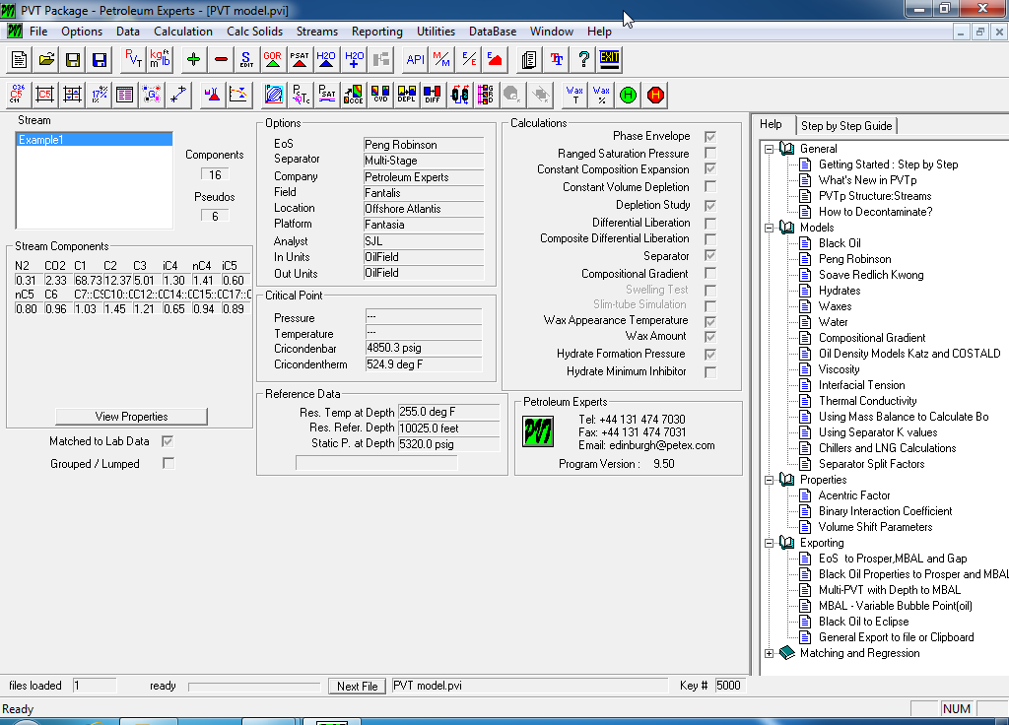Click the GOR toolbar icon
The image size is (1009, 725).
[273, 60]
